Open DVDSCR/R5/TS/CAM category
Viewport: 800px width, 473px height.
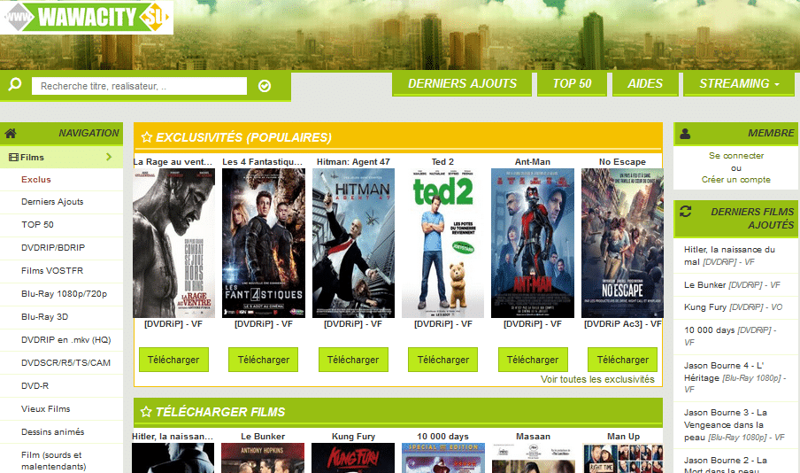click(65, 362)
